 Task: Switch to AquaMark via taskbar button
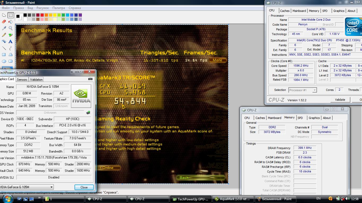click(233, 199)
